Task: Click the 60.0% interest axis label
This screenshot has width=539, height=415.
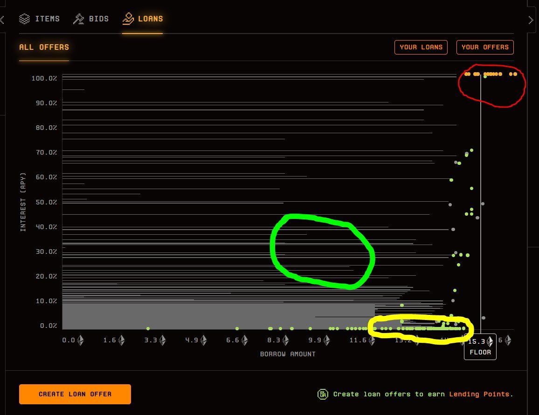Action: (x=46, y=177)
